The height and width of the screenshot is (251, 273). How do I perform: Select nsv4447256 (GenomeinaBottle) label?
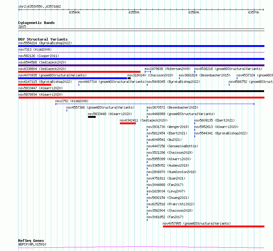(x=172, y=146)
